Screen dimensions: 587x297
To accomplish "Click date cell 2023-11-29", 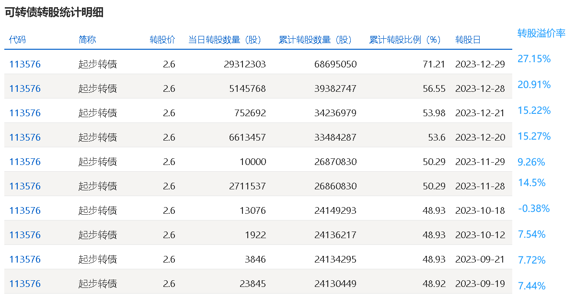I will 480,162.
